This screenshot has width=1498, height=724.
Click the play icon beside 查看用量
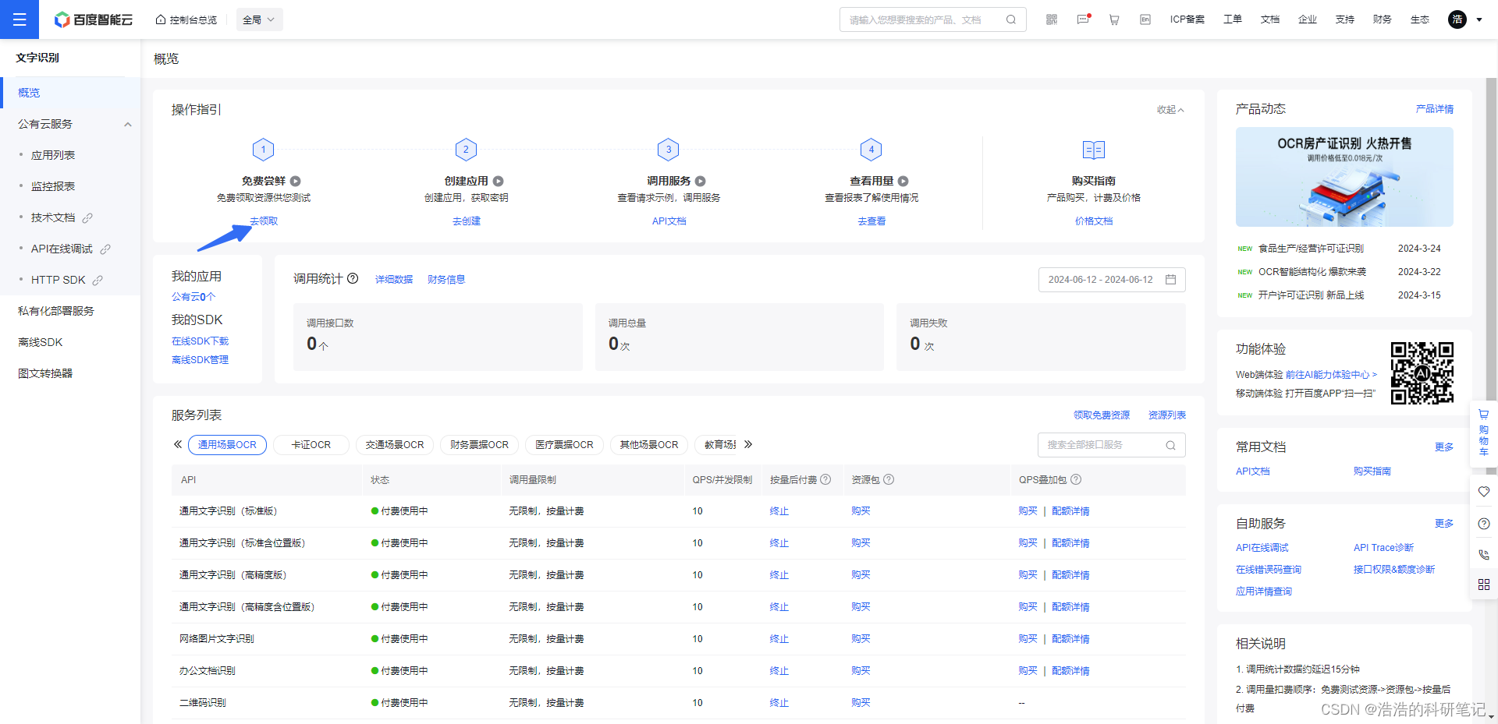tap(903, 181)
